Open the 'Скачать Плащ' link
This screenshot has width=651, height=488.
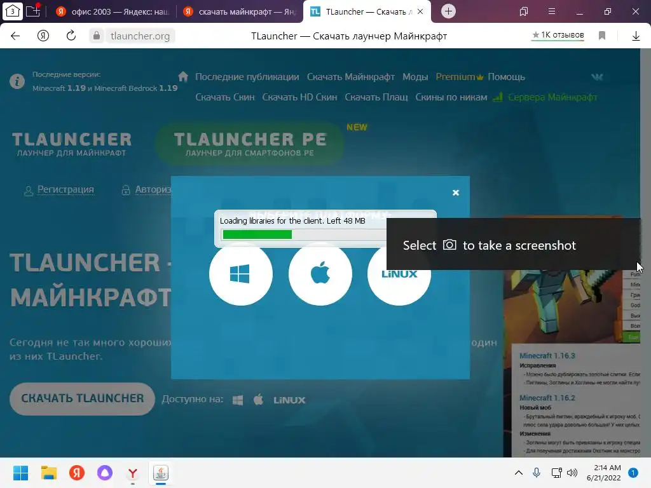pyautogui.click(x=376, y=97)
